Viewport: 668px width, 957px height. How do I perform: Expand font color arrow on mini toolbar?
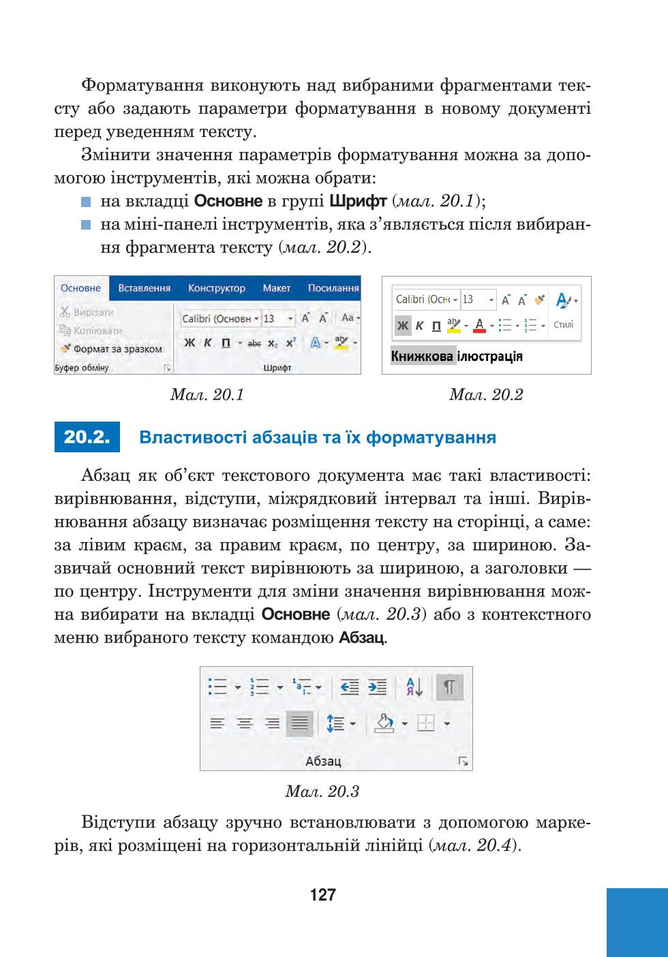coord(491,326)
